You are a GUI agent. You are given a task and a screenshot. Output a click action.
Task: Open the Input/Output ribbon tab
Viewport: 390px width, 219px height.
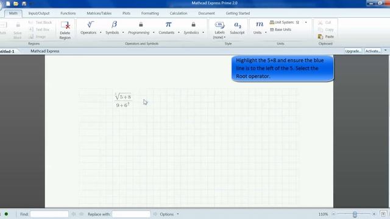coord(39,13)
